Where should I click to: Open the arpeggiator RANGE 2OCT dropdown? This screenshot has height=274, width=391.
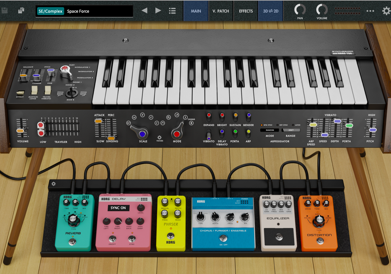[291, 130]
